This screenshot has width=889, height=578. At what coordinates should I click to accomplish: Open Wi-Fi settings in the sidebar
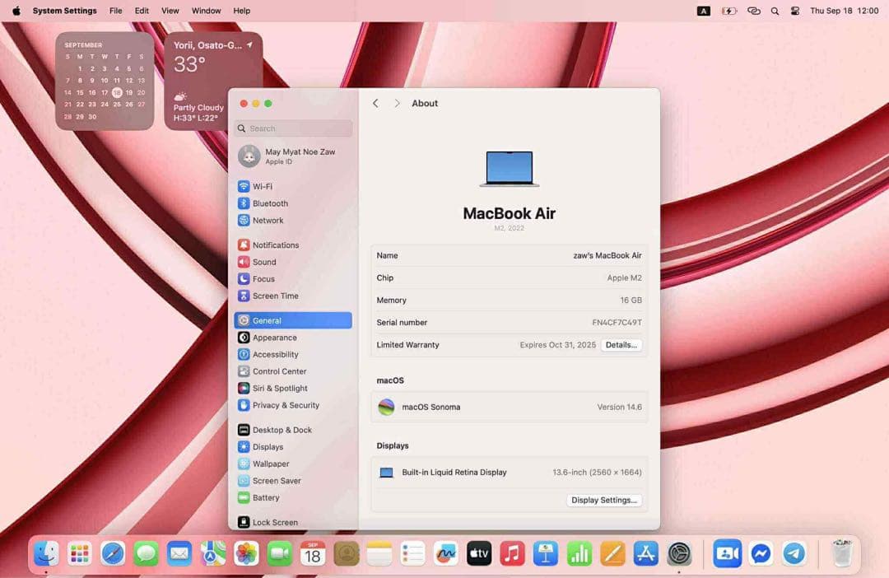pyautogui.click(x=263, y=186)
